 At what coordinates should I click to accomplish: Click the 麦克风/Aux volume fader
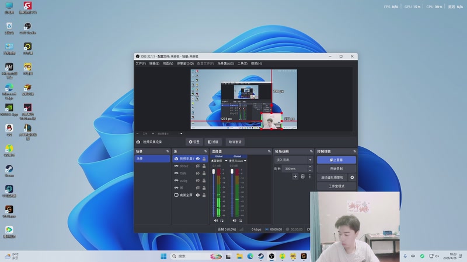232,172
